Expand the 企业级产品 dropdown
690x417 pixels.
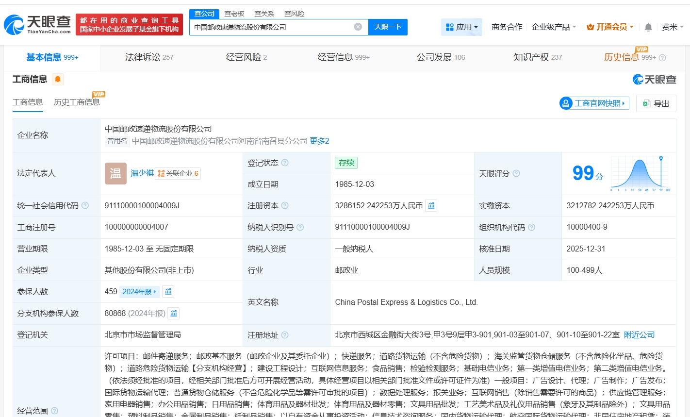(554, 27)
